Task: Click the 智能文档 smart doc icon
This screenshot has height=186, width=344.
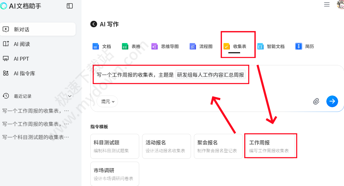Action: click(260, 46)
